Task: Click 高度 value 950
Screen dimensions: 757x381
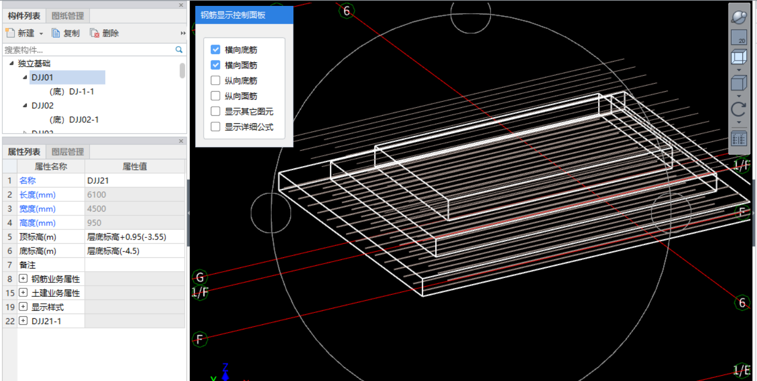Action: [135, 223]
